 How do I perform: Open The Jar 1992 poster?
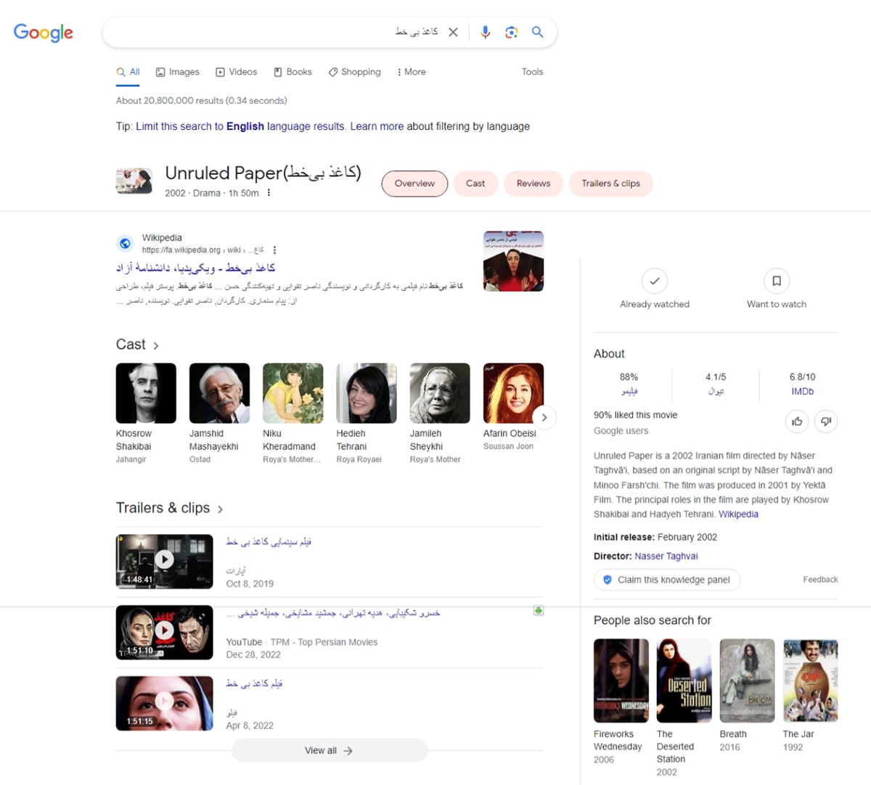pyautogui.click(x=811, y=681)
